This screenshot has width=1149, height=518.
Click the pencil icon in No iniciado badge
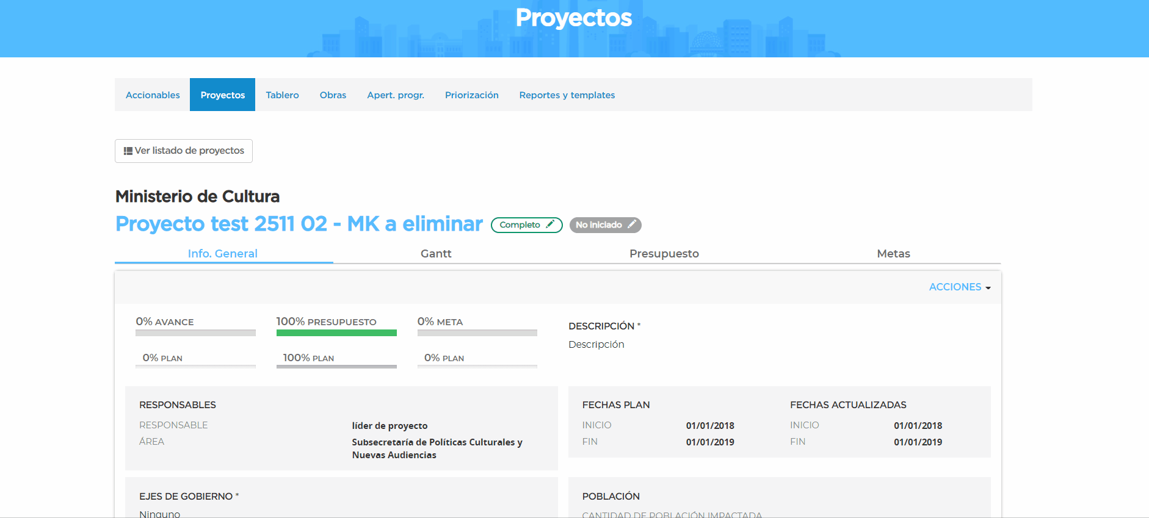[632, 225]
